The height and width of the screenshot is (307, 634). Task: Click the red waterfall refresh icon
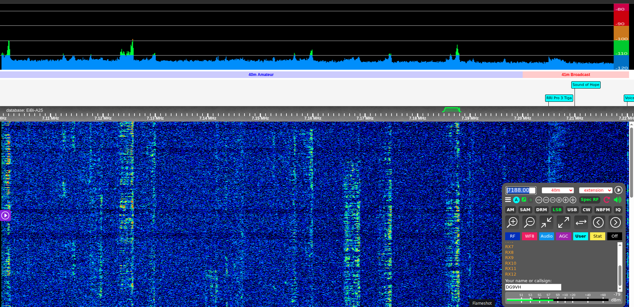607,200
